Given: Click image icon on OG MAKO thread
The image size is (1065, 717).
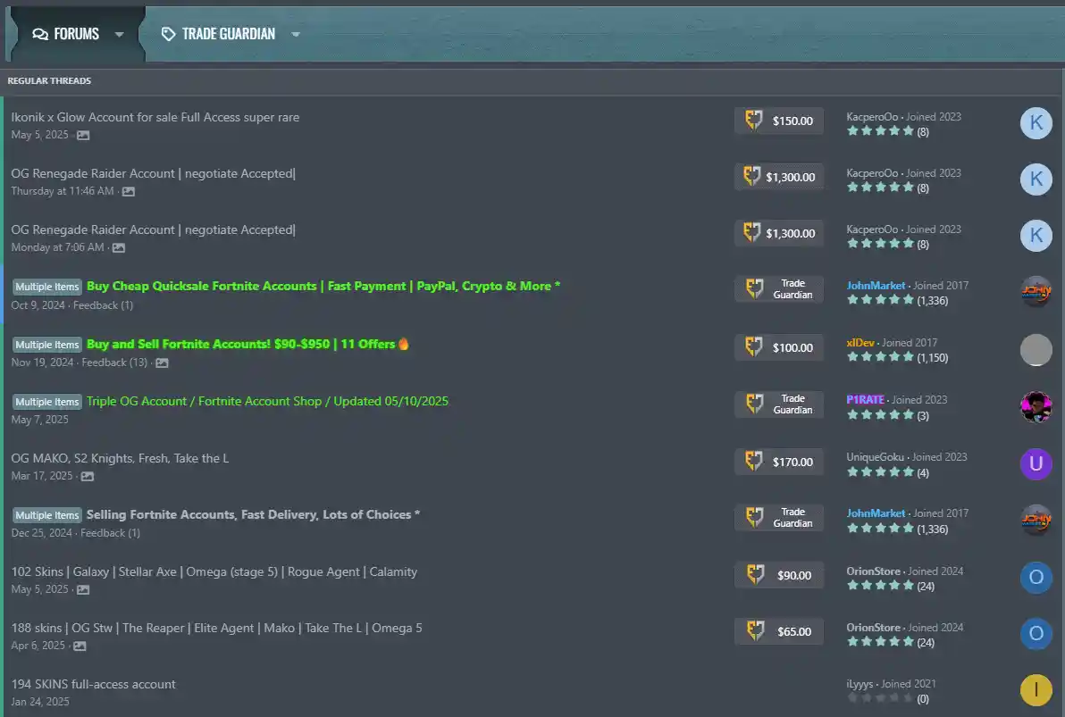Looking at the screenshot, I should [x=87, y=477].
